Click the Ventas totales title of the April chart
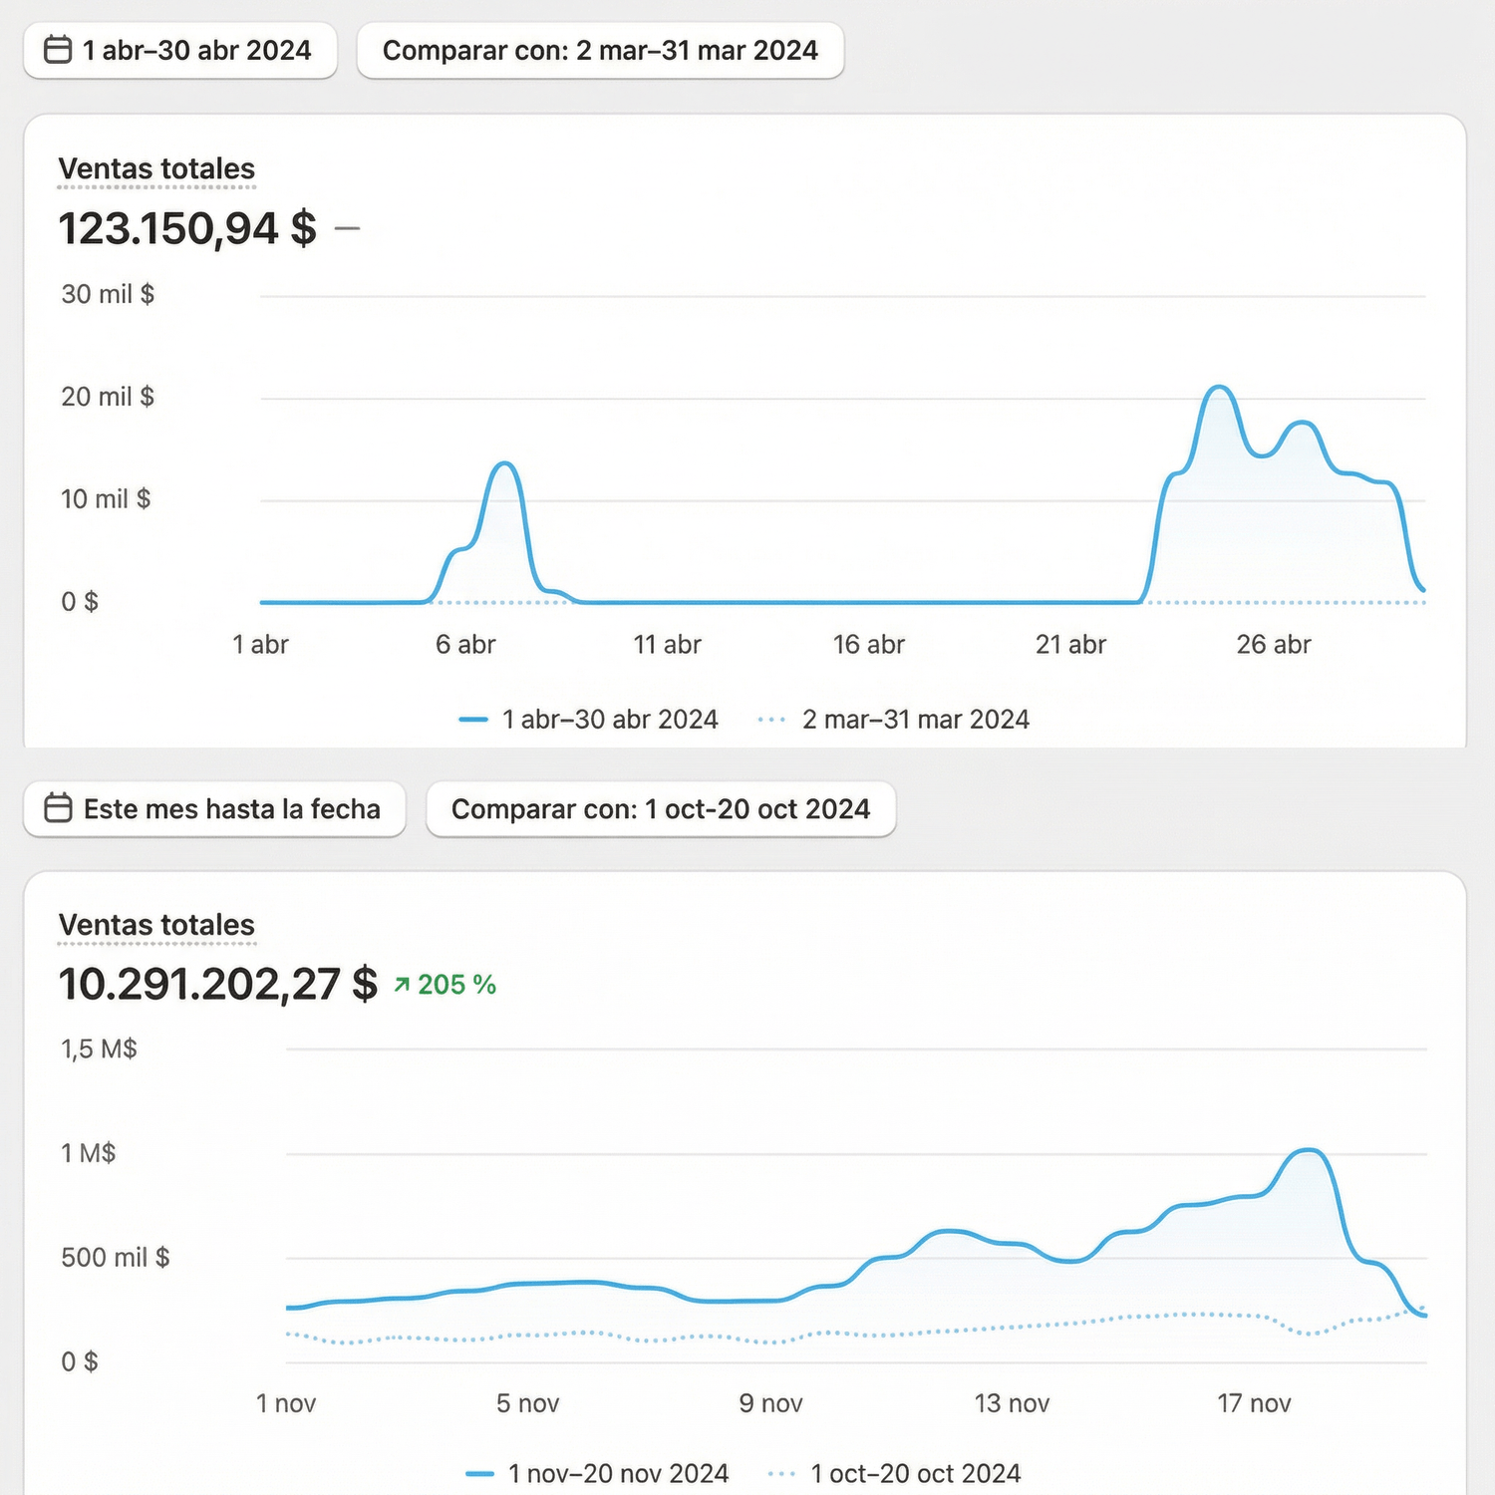 click(x=156, y=168)
